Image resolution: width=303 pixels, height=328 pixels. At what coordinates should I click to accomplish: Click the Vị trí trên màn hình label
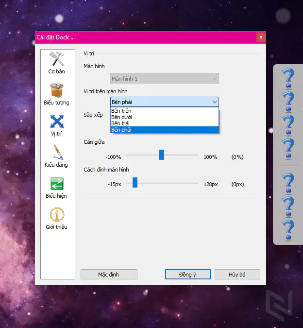coord(105,91)
